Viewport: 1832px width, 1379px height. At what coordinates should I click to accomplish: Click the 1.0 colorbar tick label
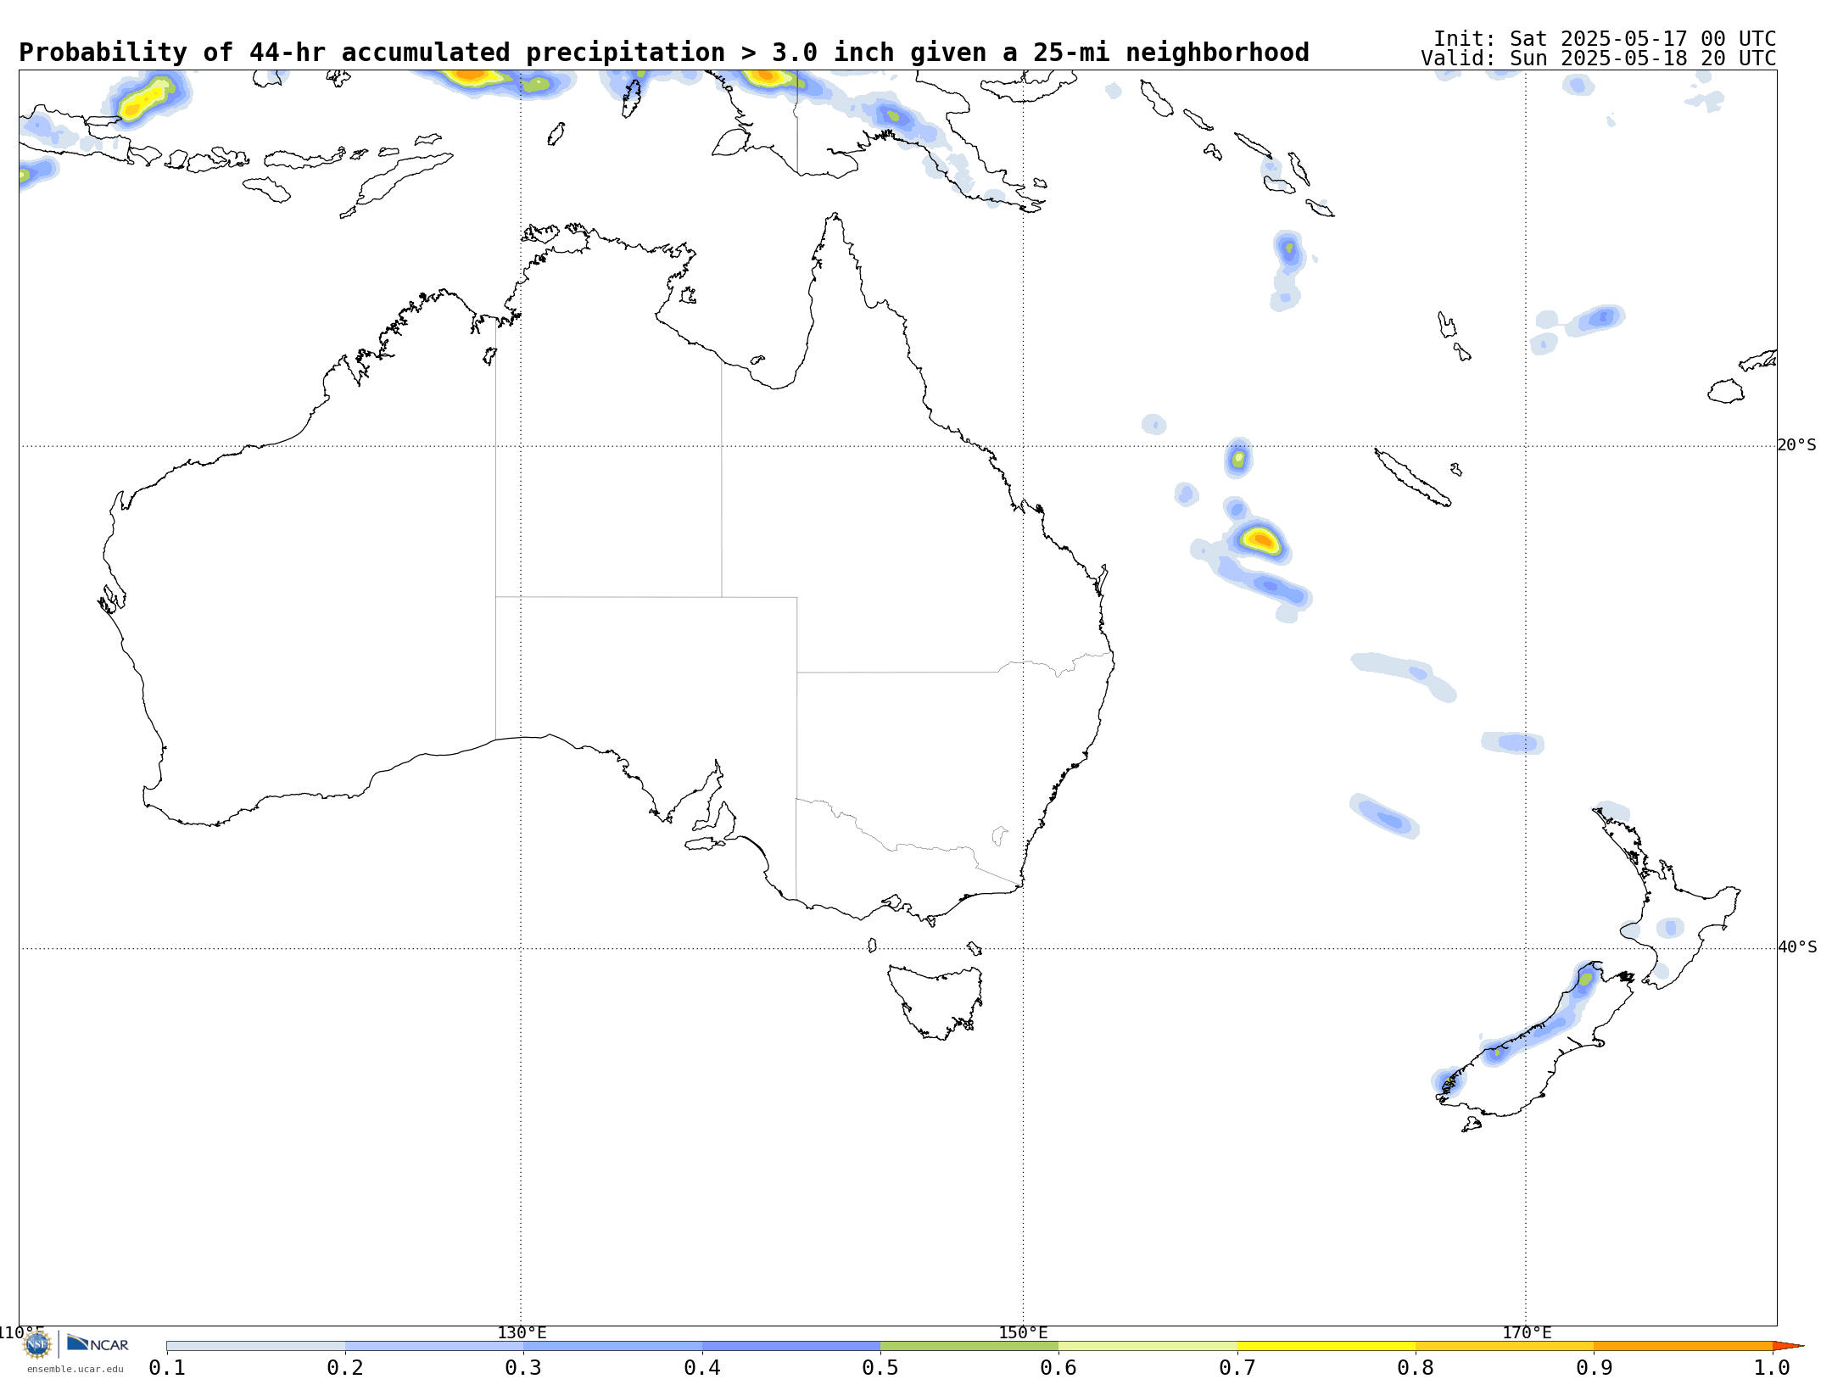(x=1773, y=1368)
